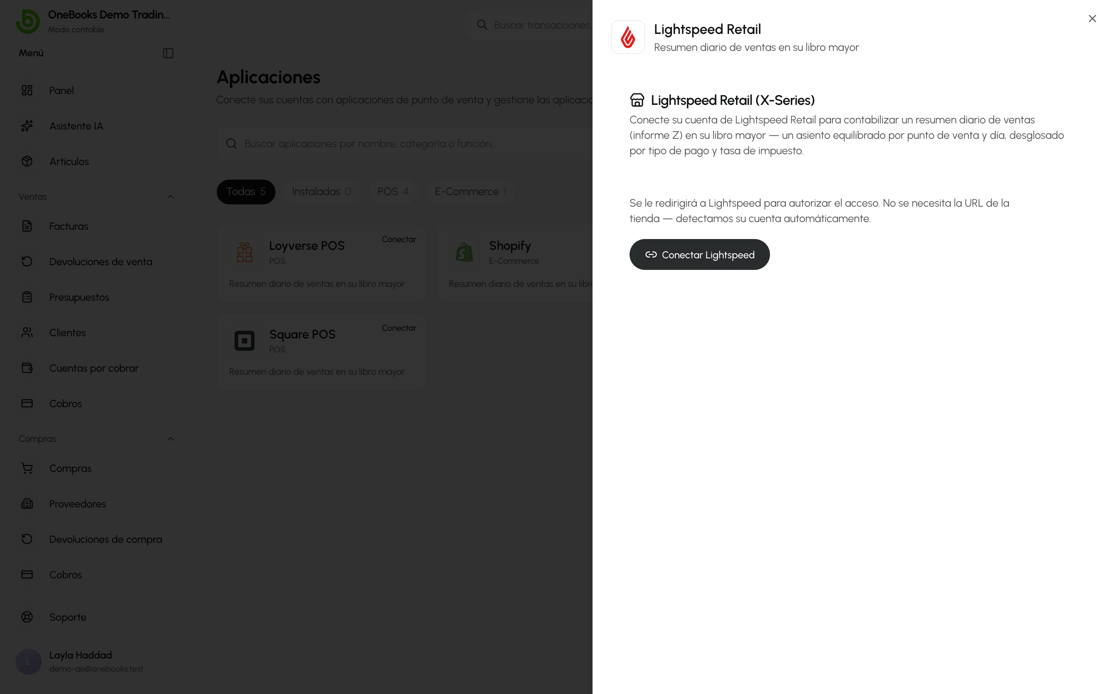Image resolution: width=1111 pixels, height=694 pixels.
Task: Collapse the Compras section chevron
Action: tap(171, 439)
